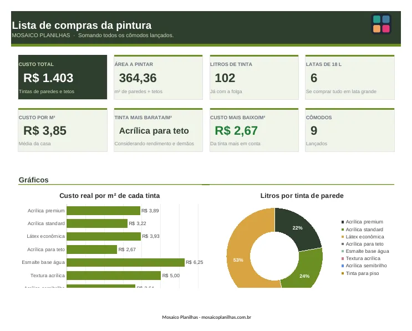This screenshot has width=412, height=331.
Task: Click the 'Esmalte base água' bar in cost chart
Action: pyautogui.click(x=126, y=262)
